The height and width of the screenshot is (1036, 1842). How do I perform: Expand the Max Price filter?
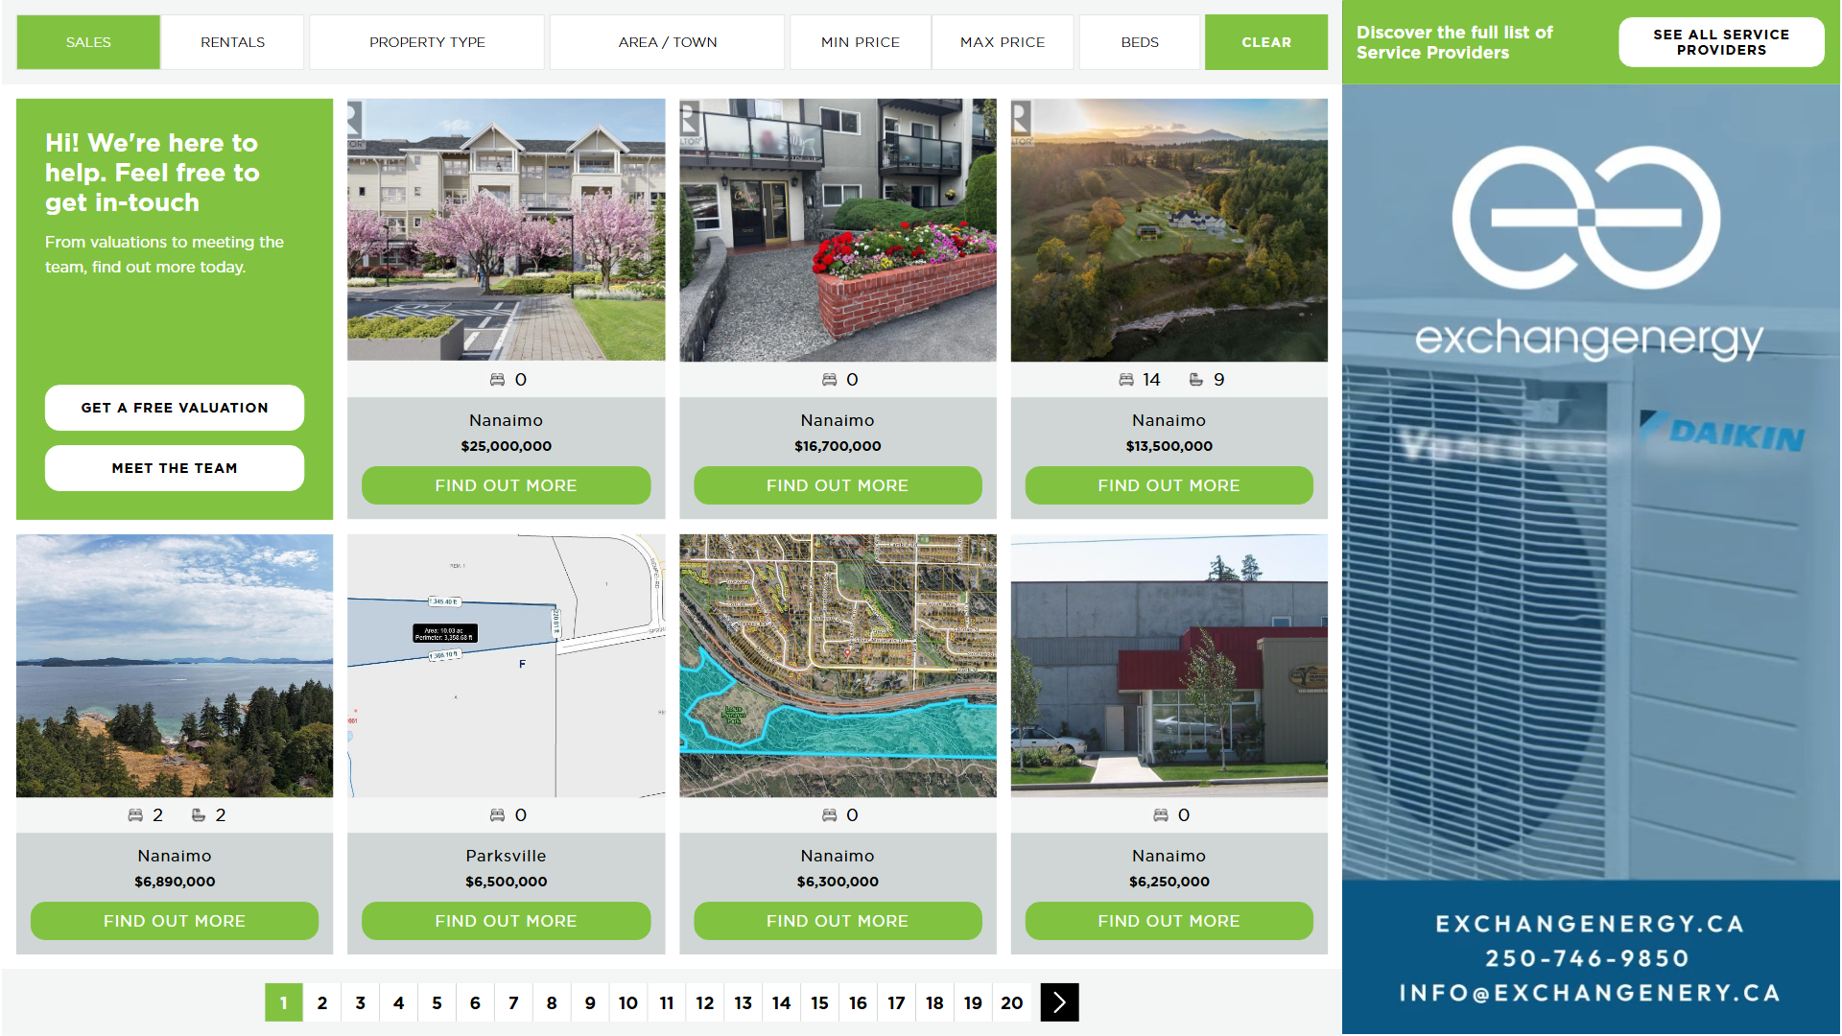(1003, 42)
